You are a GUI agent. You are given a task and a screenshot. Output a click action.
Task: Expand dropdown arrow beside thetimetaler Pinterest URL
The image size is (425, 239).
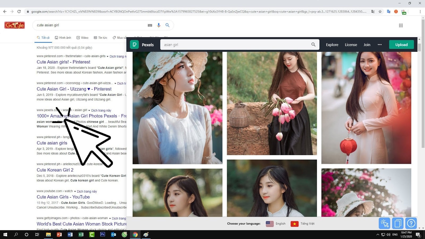[108, 57]
